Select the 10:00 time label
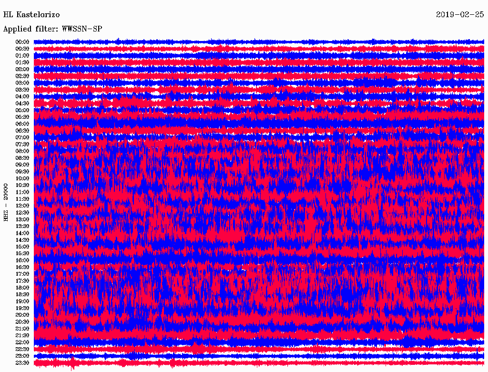The height and width of the screenshot is (372, 488). (22, 178)
